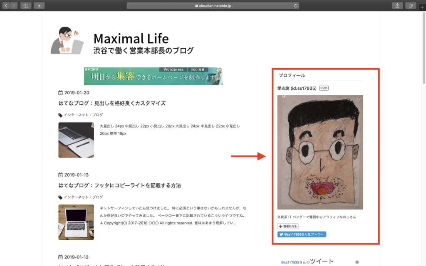Click the vertical page scrollbar
The height and width of the screenshot is (266, 426).
424,48
